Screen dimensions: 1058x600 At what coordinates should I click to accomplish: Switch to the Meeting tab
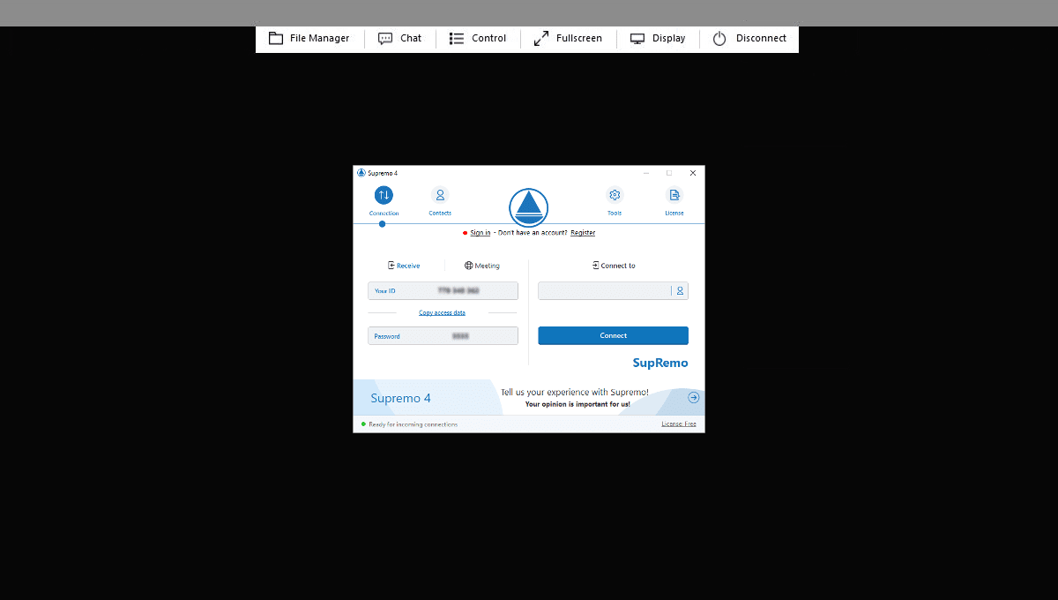coord(481,265)
